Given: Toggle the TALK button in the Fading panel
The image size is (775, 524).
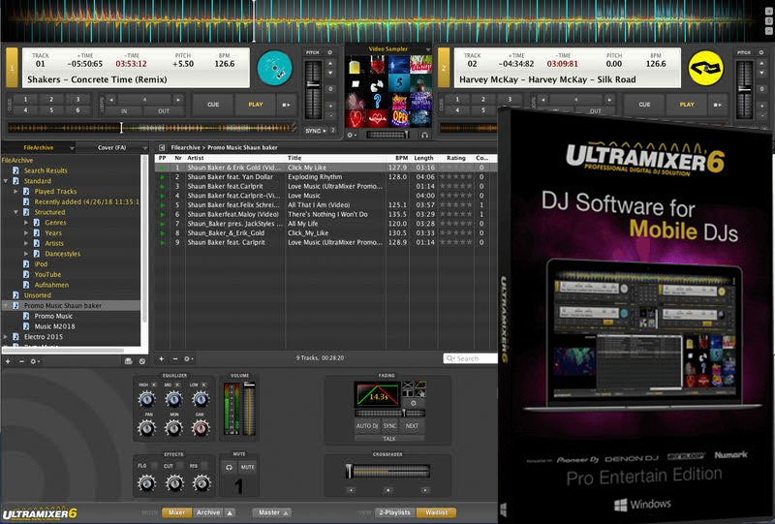Looking at the screenshot, I should click(x=389, y=439).
